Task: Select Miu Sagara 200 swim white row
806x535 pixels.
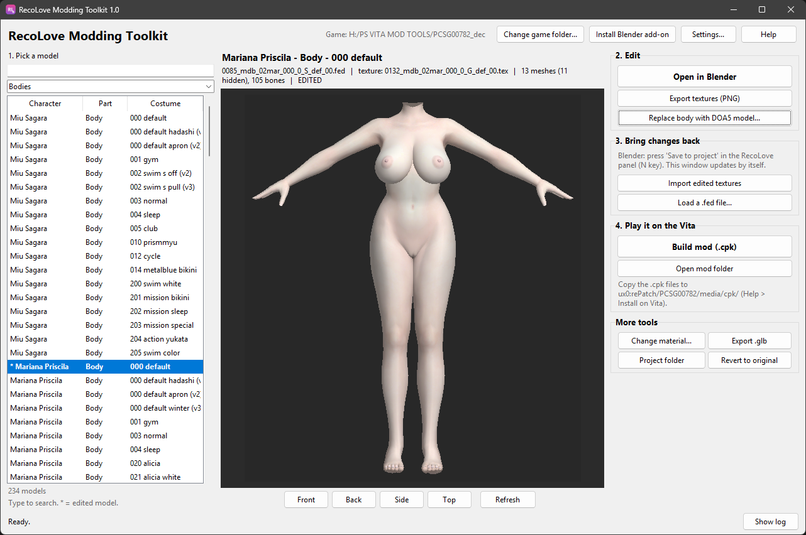Action: coord(106,284)
